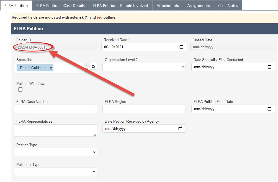The height and width of the screenshot is (182, 278).
Task: Click the Date Petition Received by Agency text
Action: (x=115, y=129)
